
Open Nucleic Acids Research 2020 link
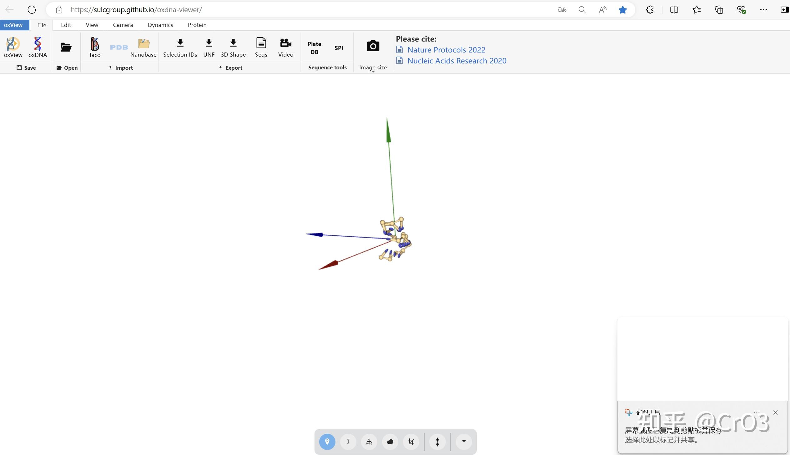point(457,61)
